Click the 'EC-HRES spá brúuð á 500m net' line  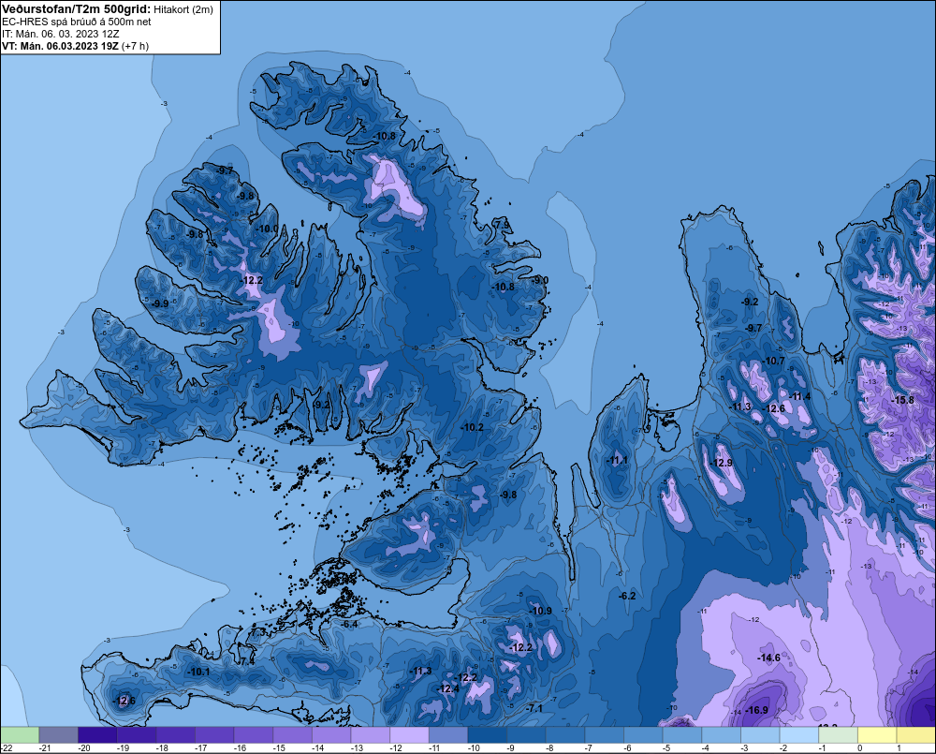(x=77, y=22)
